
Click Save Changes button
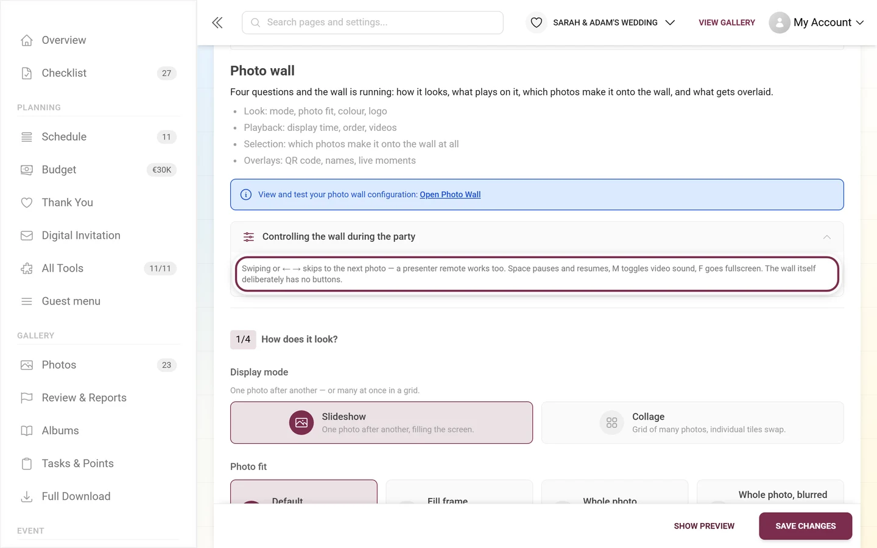[x=805, y=526]
